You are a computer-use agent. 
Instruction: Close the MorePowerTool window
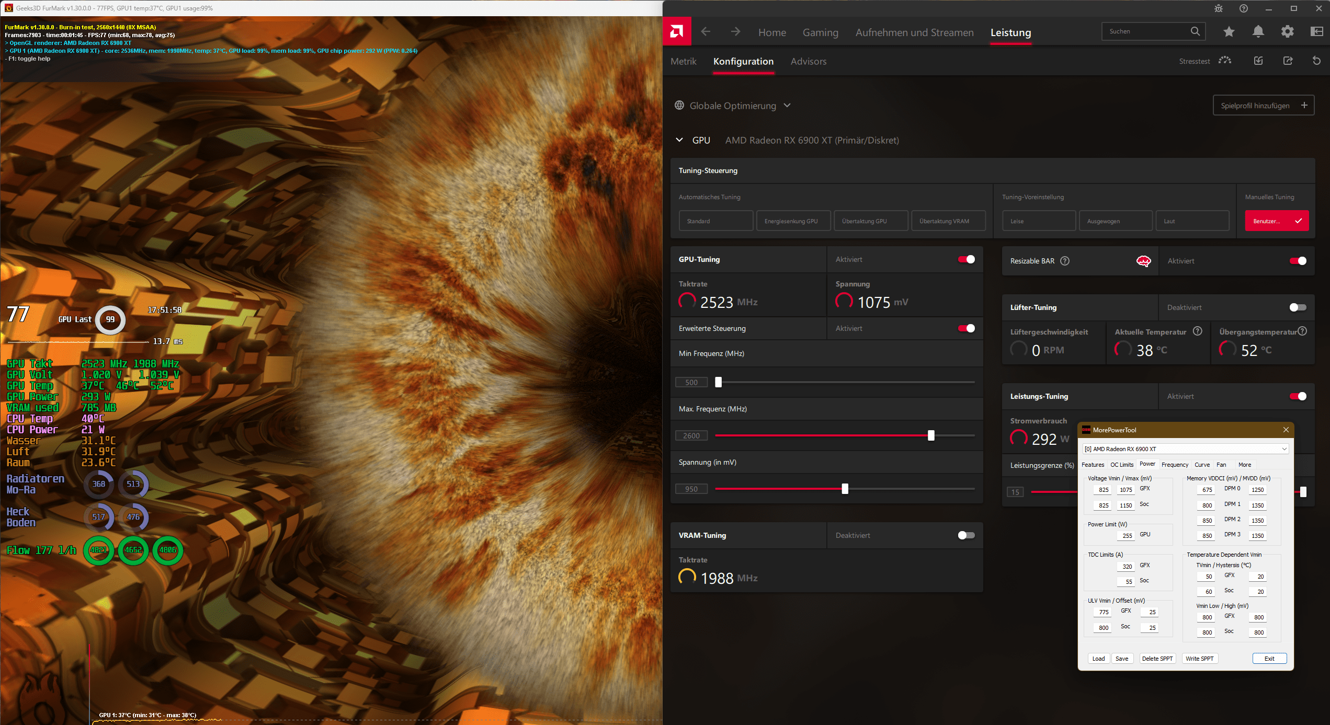1286,430
